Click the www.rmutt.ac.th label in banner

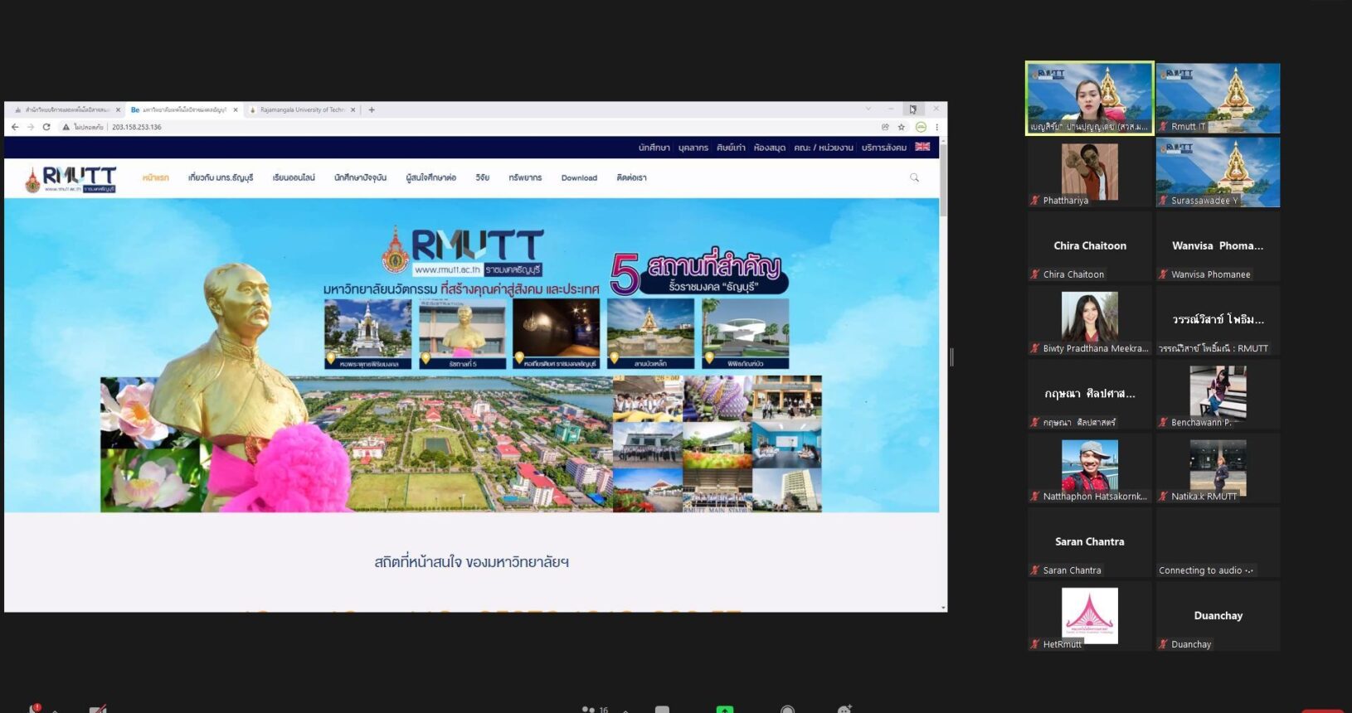[447, 269]
